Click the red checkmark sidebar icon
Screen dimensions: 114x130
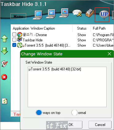coord(4,64)
